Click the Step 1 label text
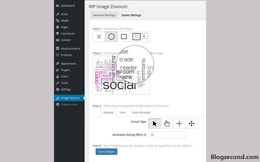The image size is (260, 162). [x=97, y=29]
